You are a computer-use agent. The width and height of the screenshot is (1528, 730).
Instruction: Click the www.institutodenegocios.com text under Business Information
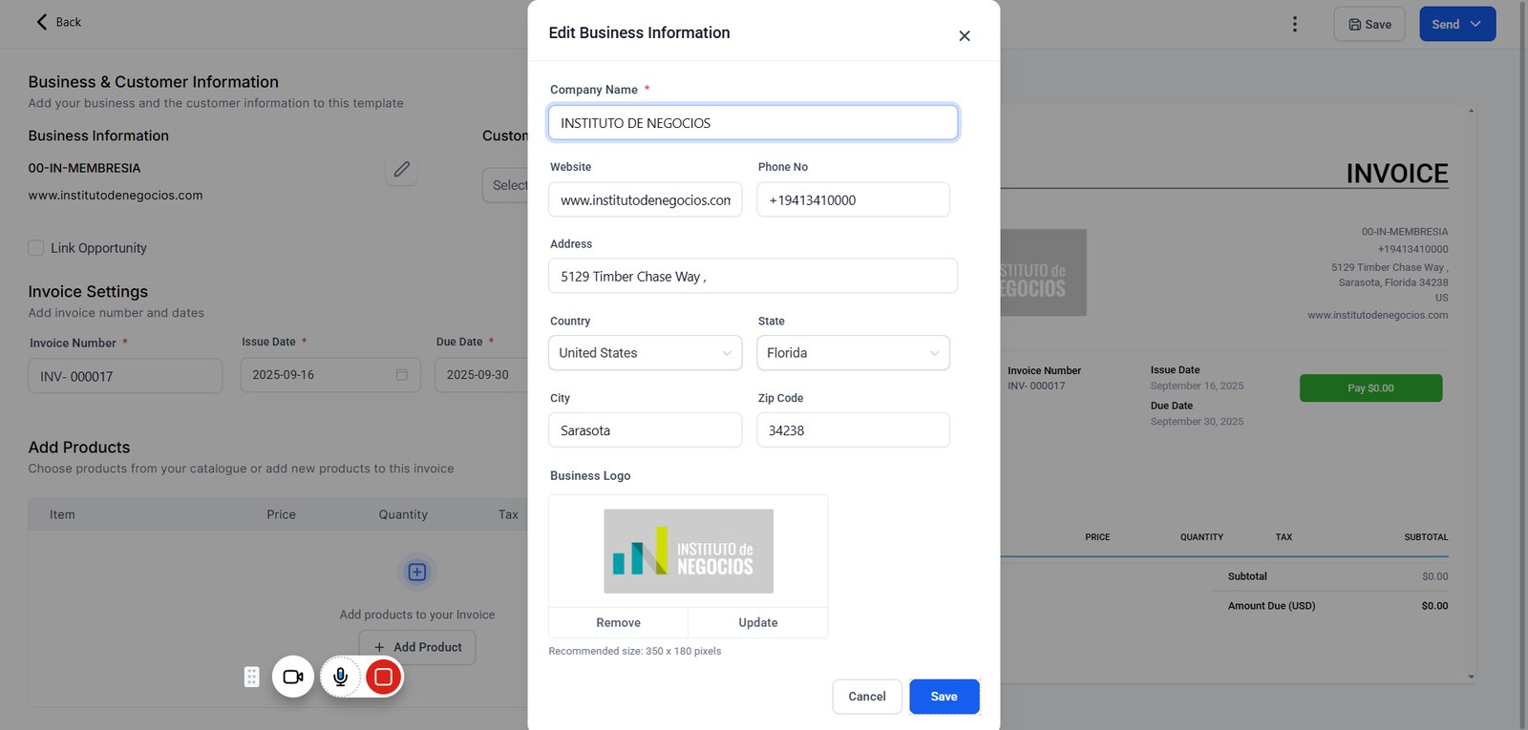click(x=116, y=196)
